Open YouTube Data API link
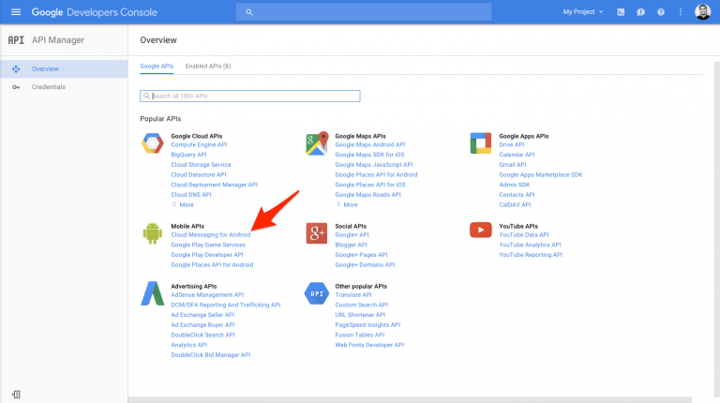 pos(523,234)
